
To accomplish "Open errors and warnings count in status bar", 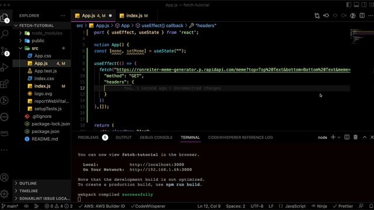I will 58,206.
